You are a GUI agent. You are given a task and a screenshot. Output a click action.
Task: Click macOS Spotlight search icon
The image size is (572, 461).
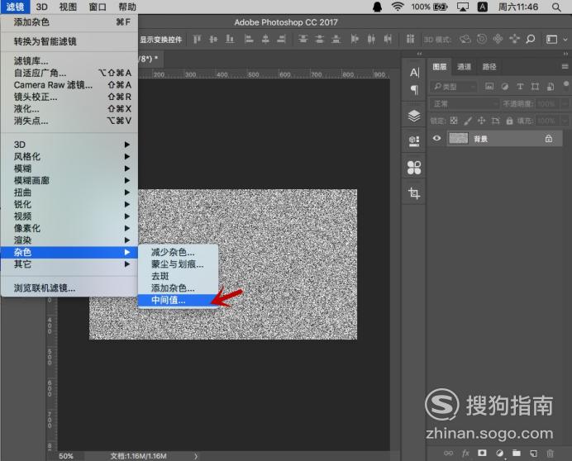(x=556, y=7)
